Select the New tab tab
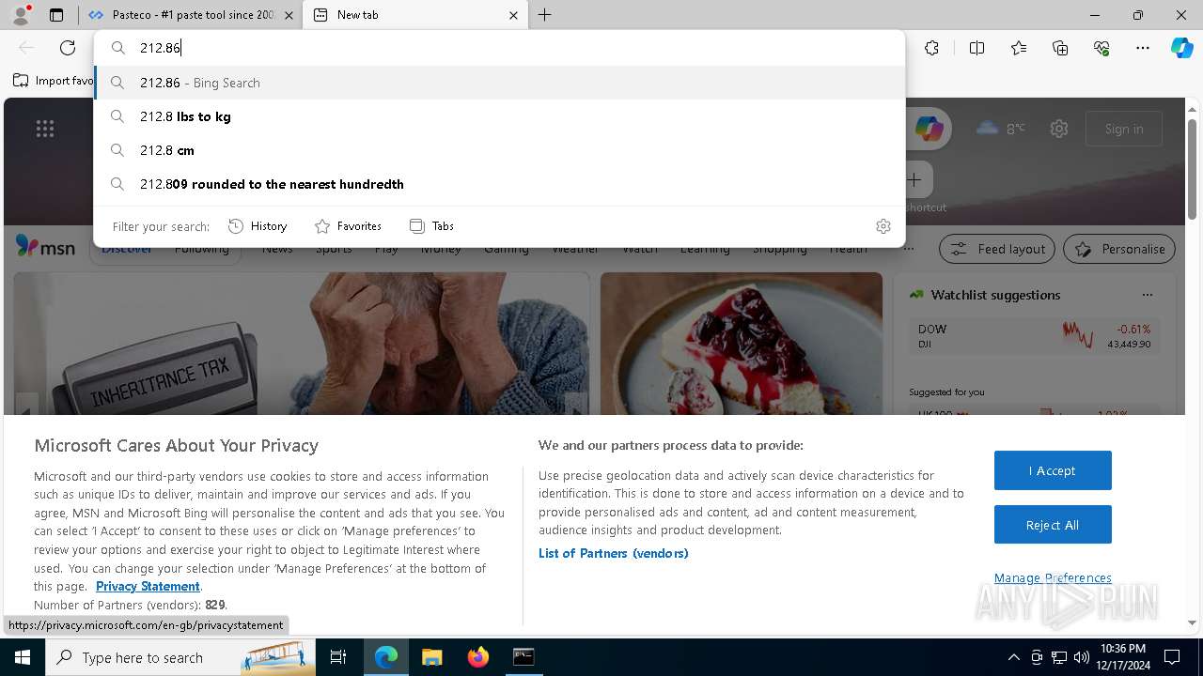1203x676 pixels. click(x=416, y=15)
